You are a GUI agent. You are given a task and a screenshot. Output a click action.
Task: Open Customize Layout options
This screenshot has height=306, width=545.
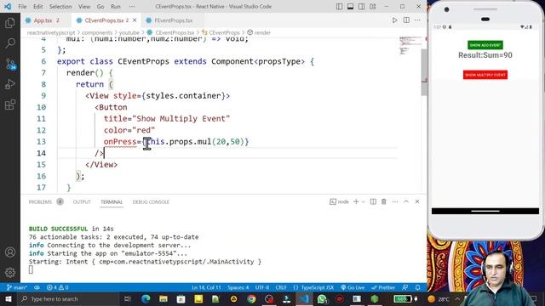tap(373, 7)
